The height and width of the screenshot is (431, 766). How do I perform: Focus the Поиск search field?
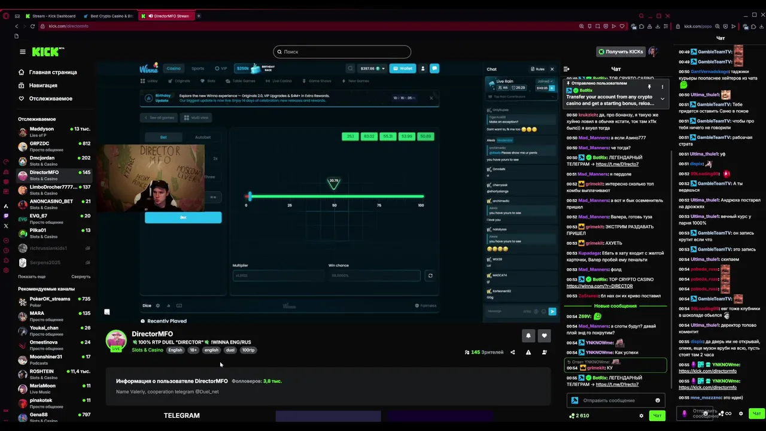342,51
